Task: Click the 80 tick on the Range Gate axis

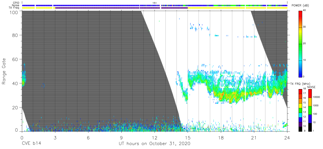Action: (x=15, y=35)
